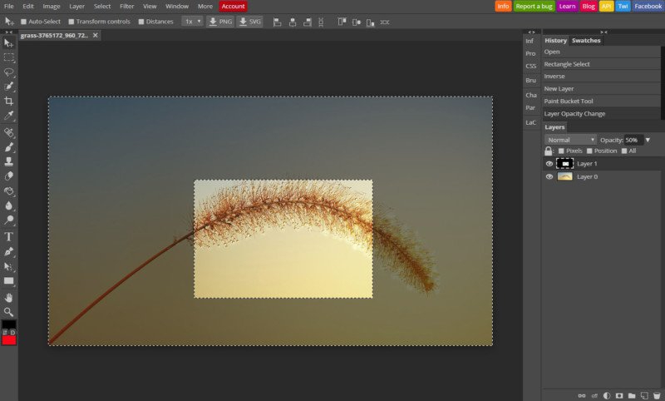Enable the Auto-Select checkbox

tap(23, 22)
